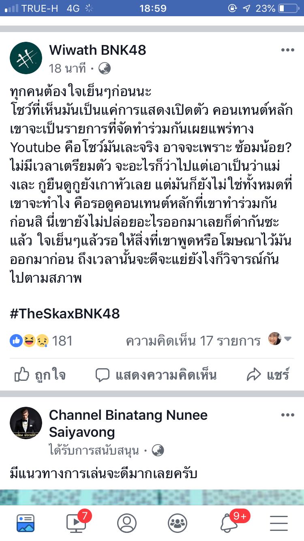304x541 pixels.
Task: Open the Groups tab icon
Action: (177, 523)
